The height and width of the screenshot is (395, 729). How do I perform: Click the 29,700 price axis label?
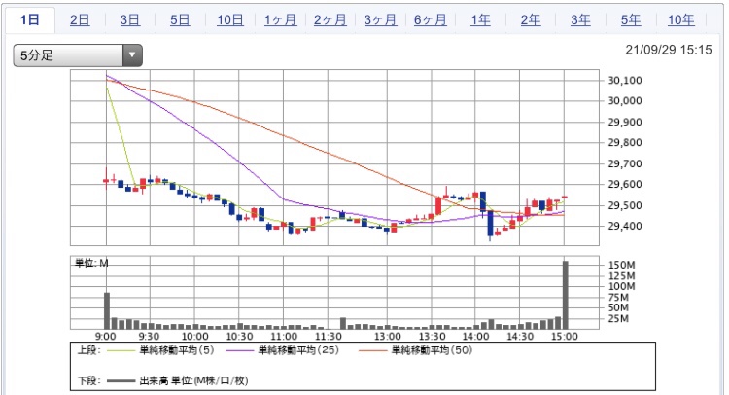pos(625,163)
